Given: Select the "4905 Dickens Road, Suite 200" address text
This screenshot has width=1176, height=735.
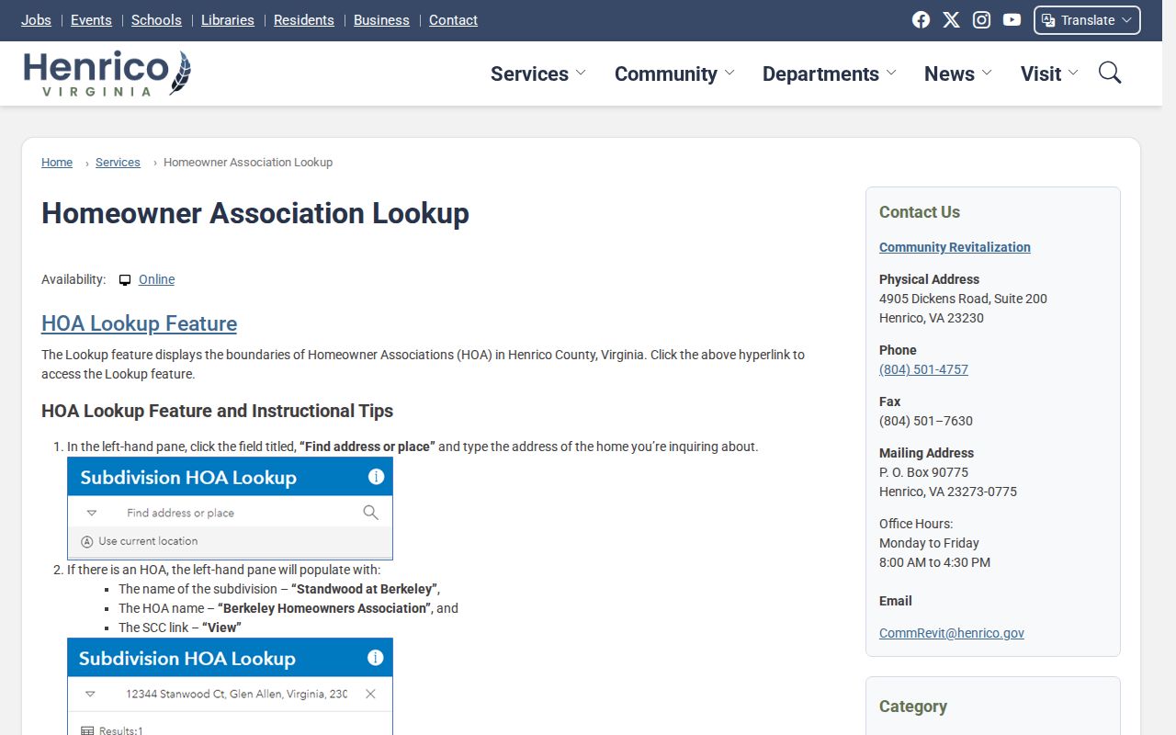Looking at the screenshot, I should [x=963, y=299].
